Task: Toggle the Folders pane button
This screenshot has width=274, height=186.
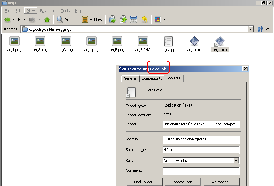Action: [92, 20]
